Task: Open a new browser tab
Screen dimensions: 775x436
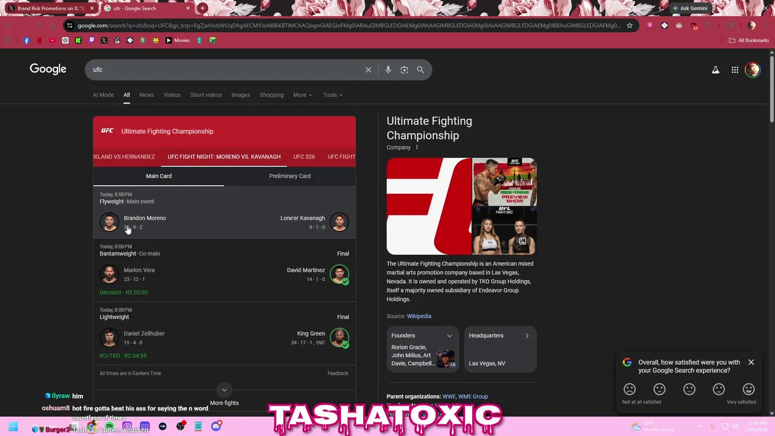Action: tap(202, 8)
